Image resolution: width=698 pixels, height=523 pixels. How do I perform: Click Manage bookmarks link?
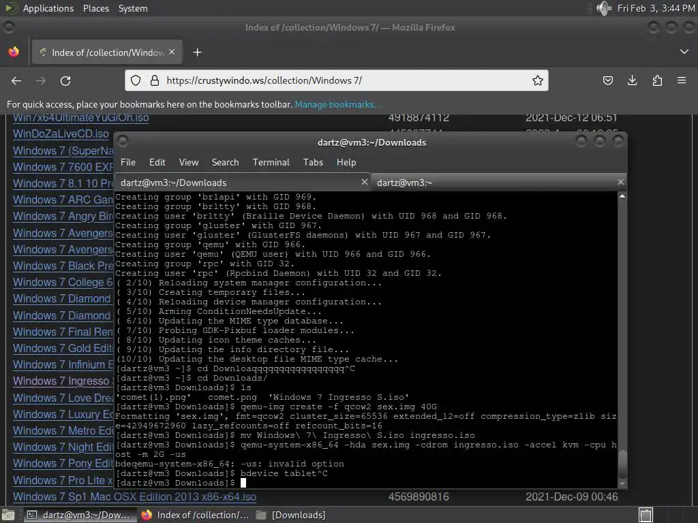point(338,104)
